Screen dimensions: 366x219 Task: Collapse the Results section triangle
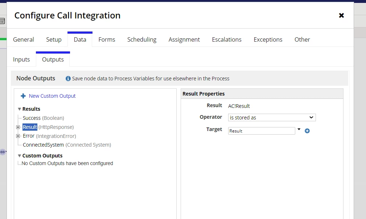point(19,109)
